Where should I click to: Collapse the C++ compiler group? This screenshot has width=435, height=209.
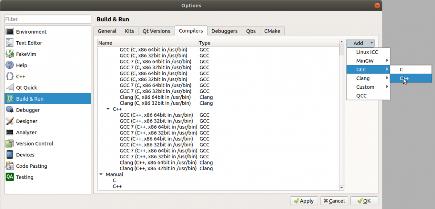[107, 109]
